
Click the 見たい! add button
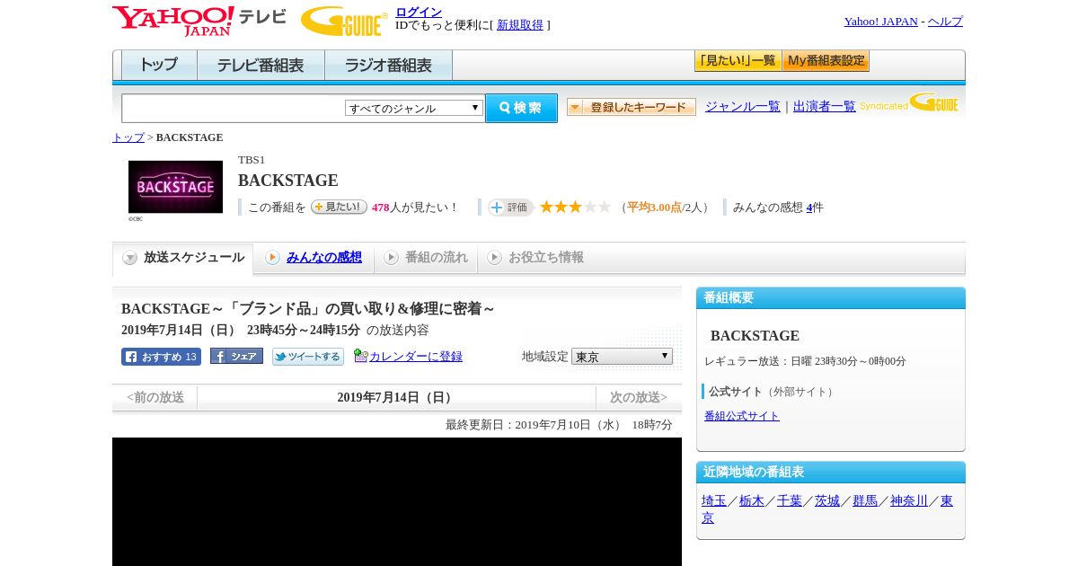coord(339,207)
